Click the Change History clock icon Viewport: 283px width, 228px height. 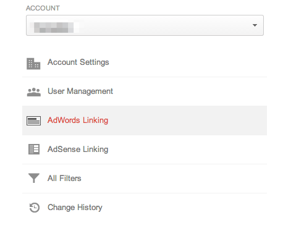34,208
